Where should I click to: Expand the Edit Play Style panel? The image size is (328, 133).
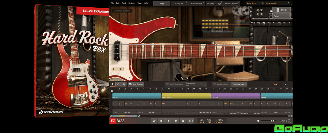tap(239, 84)
